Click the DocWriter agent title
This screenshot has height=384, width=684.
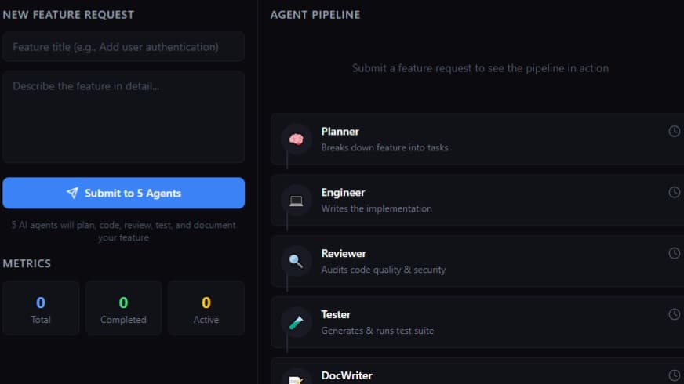(x=347, y=375)
